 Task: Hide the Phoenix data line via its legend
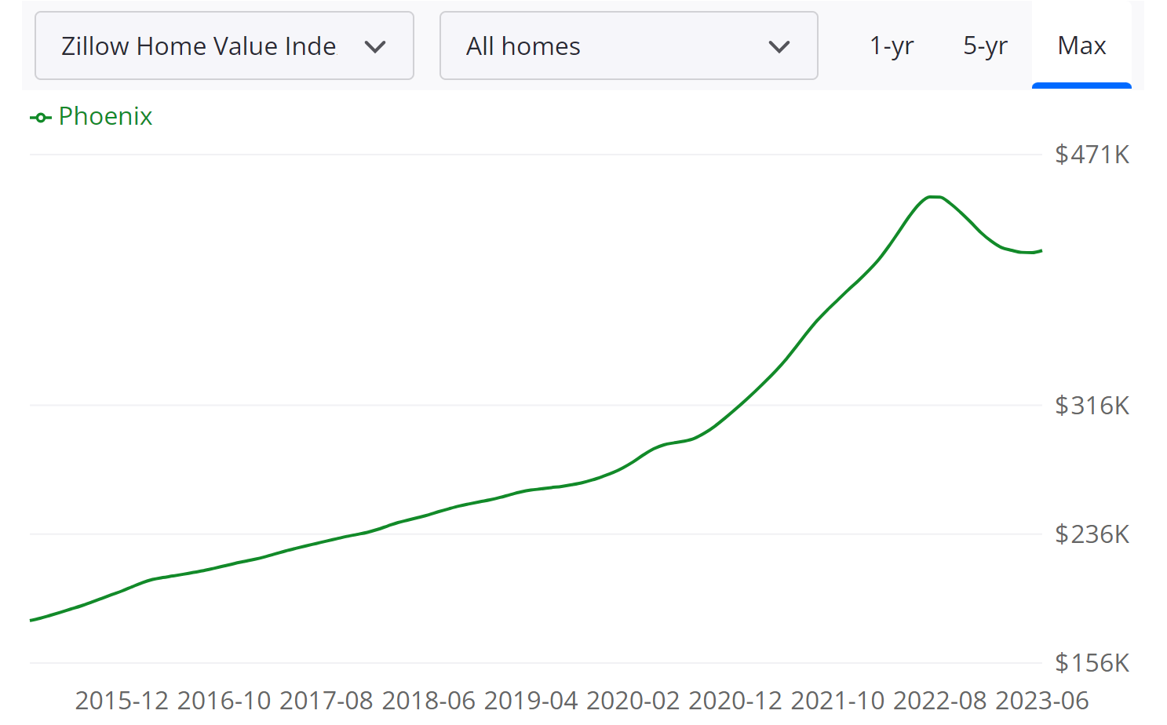click(x=90, y=116)
